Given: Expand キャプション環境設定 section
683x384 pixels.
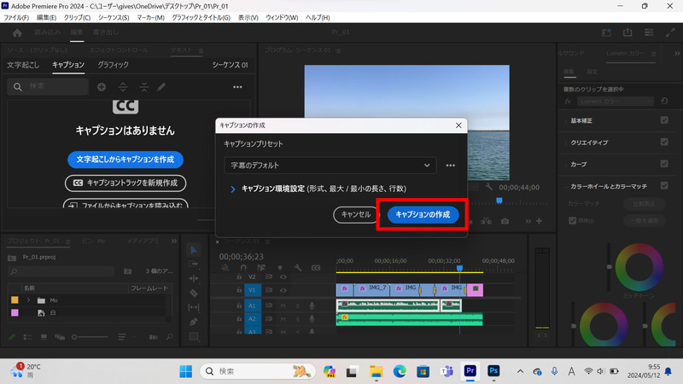Looking at the screenshot, I should 232,189.
